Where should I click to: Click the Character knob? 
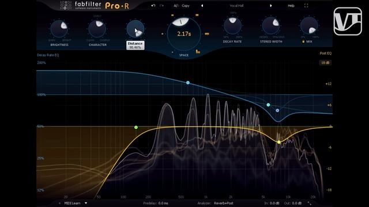point(97,29)
